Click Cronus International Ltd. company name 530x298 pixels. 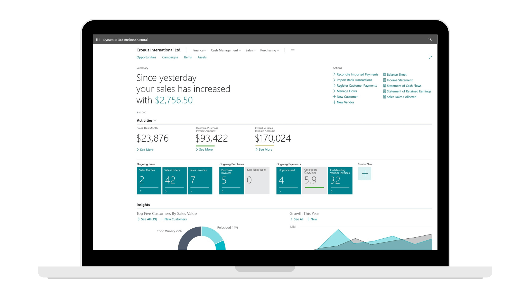tap(159, 50)
